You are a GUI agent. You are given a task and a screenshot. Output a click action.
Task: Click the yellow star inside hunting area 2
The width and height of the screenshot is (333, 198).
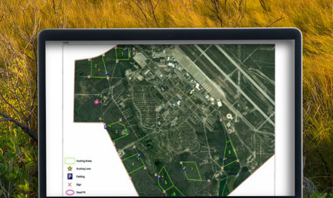click(99, 69)
